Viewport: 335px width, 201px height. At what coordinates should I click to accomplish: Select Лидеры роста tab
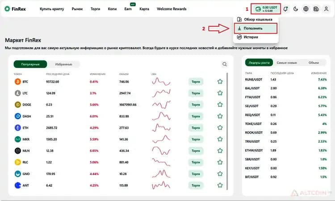coord(259,63)
